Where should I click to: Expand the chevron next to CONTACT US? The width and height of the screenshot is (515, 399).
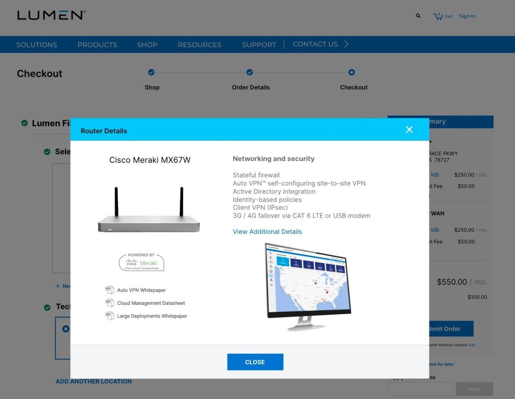[346, 44]
